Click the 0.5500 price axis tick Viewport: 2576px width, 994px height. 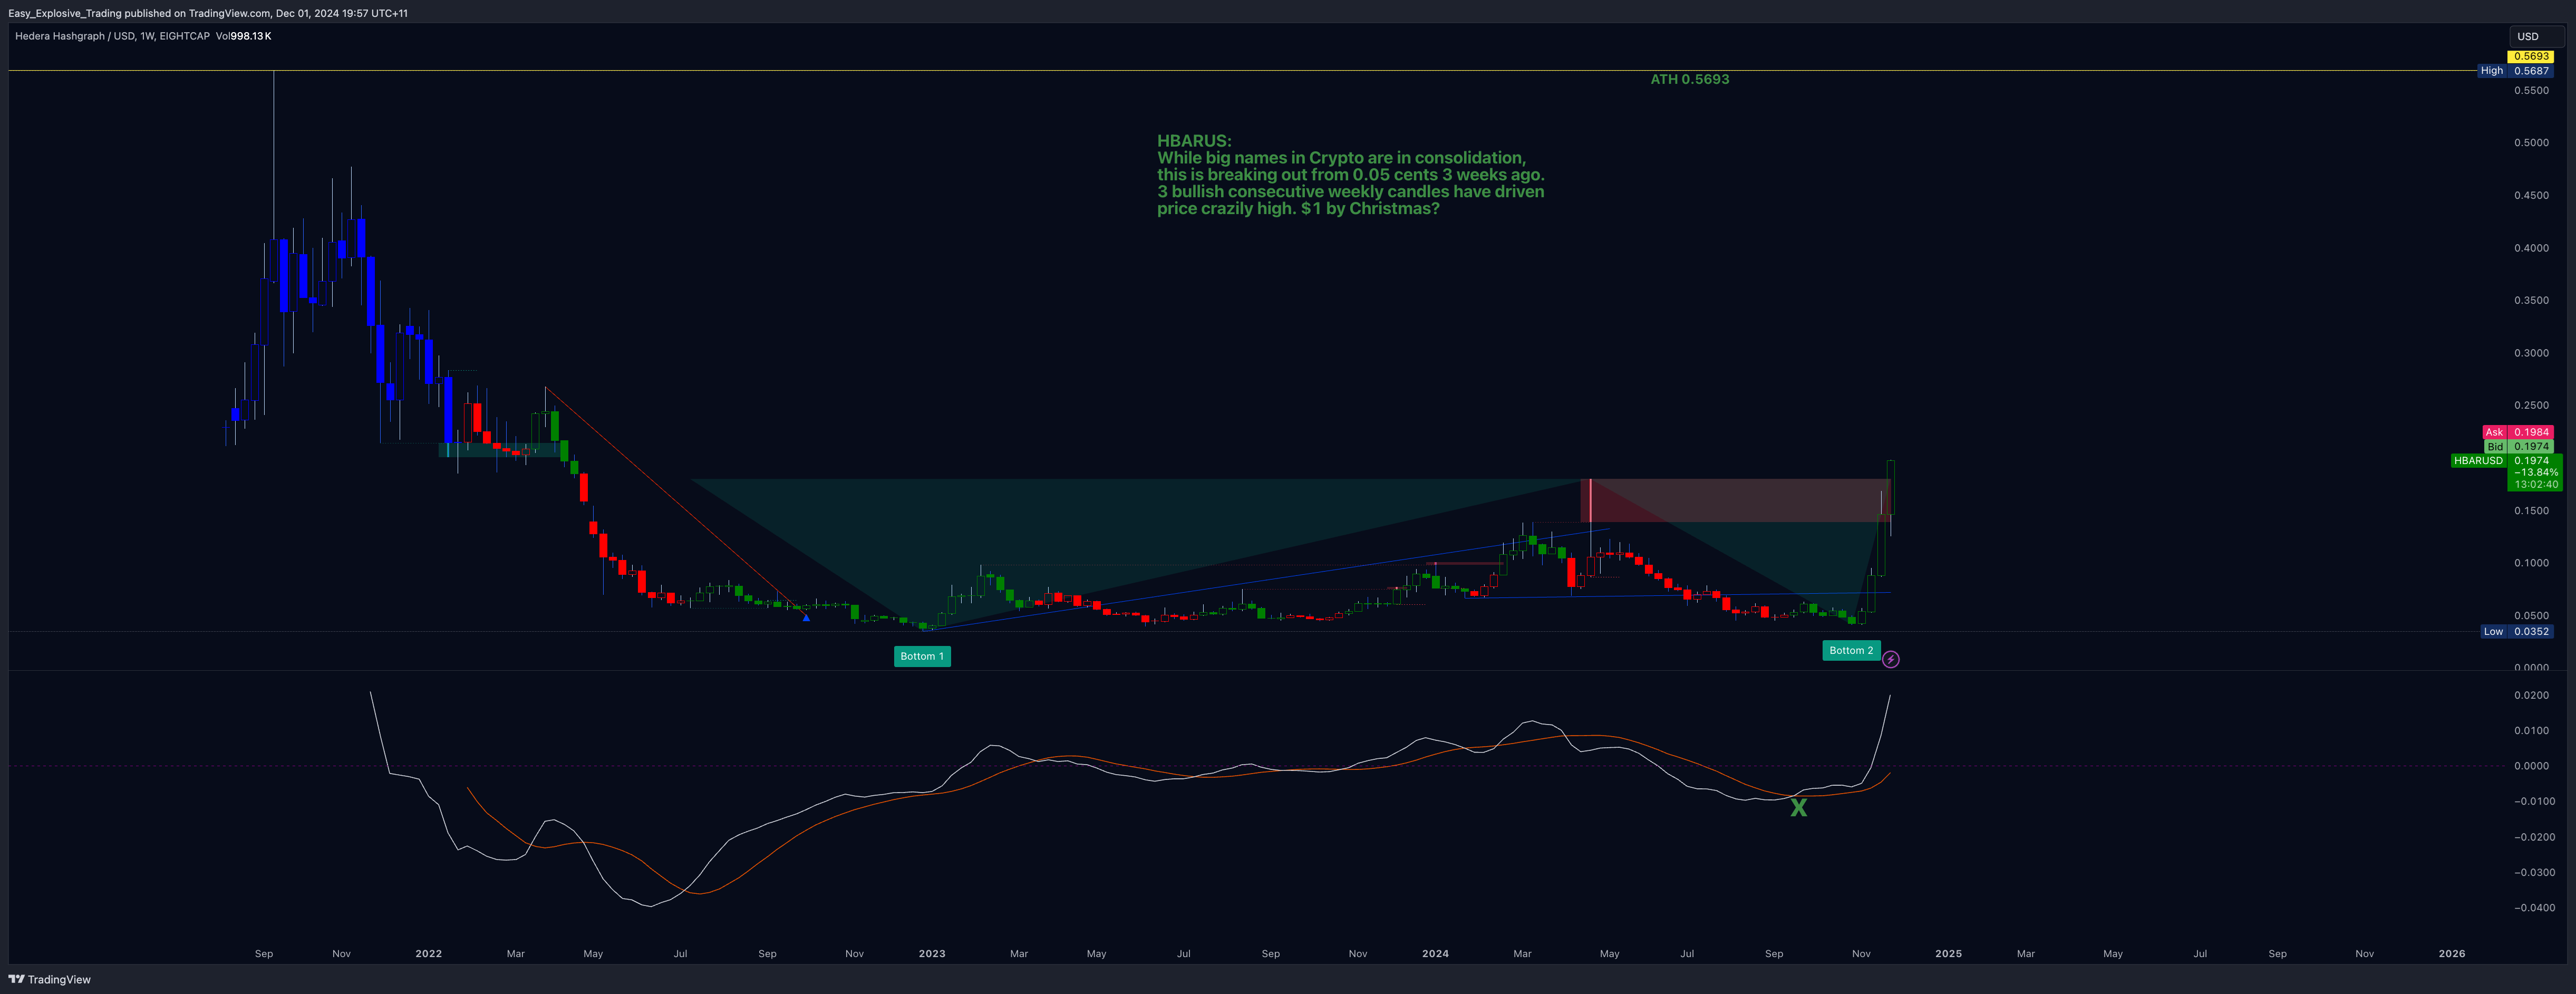2531,90
